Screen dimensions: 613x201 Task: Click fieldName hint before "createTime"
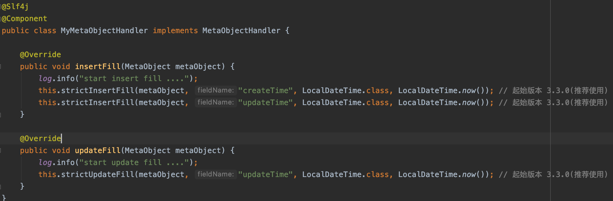coord(216,91)
